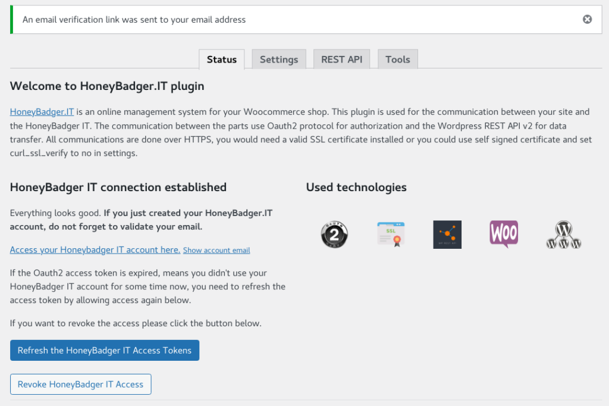609x406 pixels.
Task: Dismiss the email verification notice
Action: [x=587, y=20]
